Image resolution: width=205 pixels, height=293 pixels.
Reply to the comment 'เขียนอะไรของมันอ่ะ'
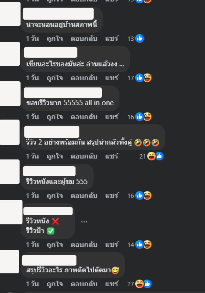(x=84, y=78)
